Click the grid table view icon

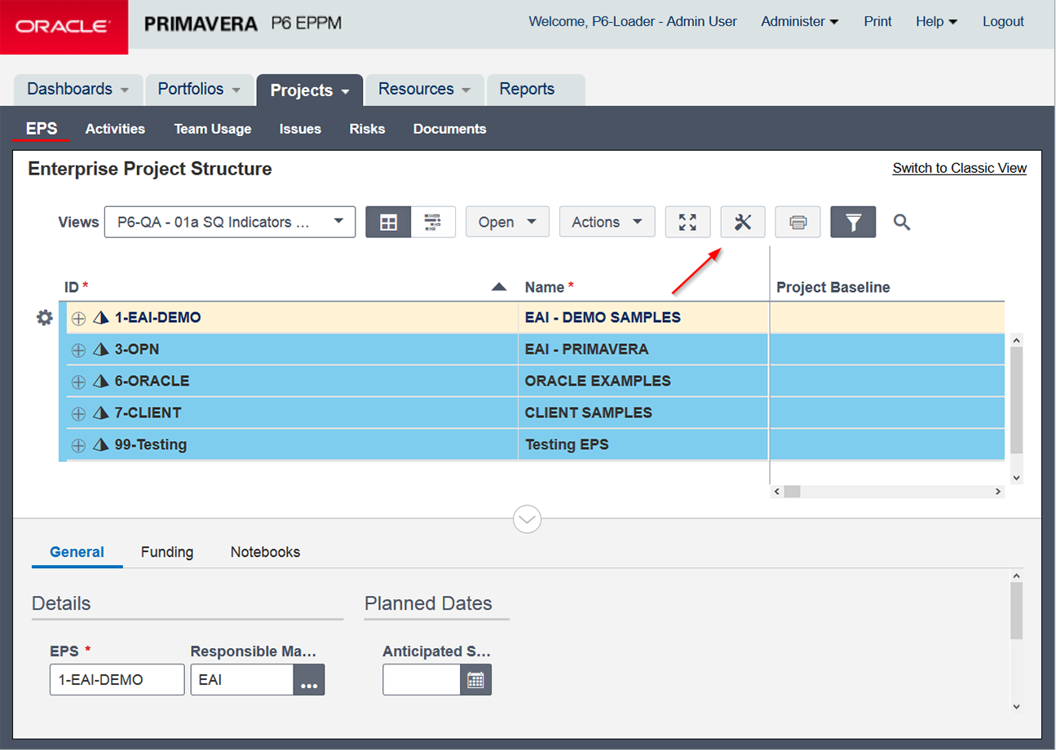[388, 222]
